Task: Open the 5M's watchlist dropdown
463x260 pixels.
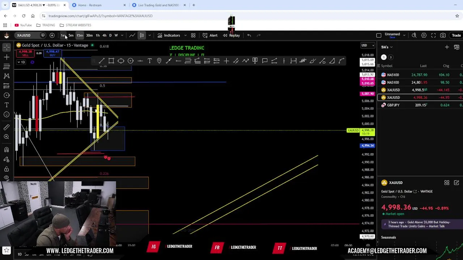Action: tap(387, 47)
